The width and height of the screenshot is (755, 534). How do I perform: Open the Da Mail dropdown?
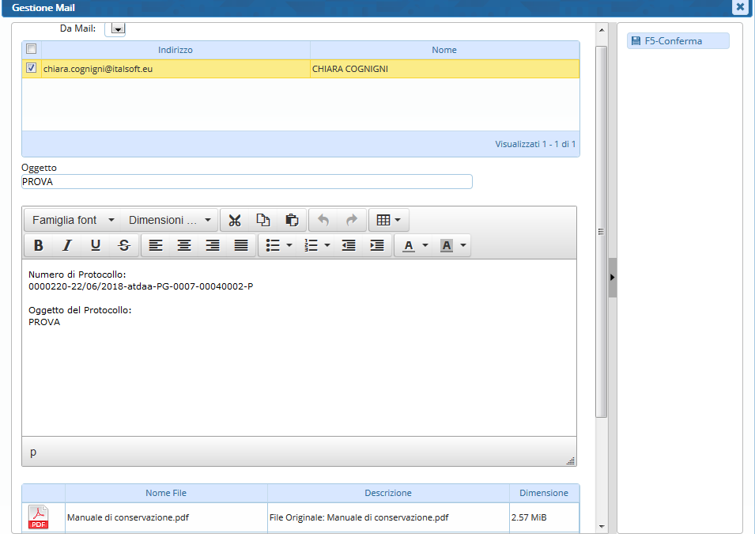[117, 29]
